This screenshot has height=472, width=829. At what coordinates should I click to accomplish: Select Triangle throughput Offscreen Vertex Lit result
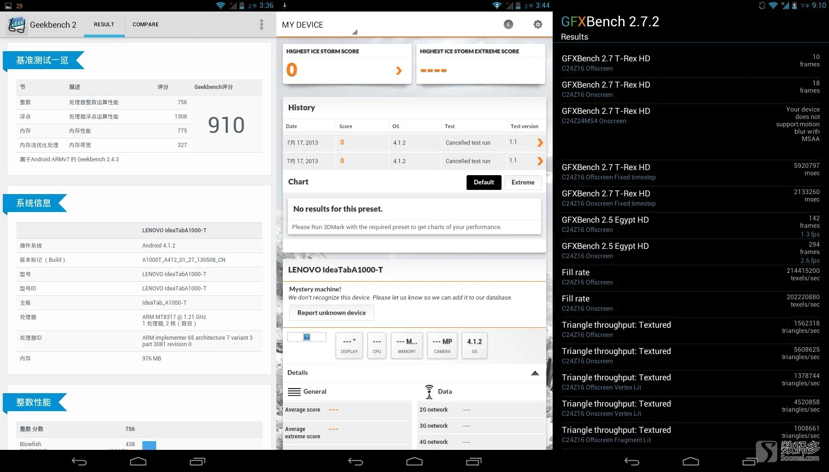[x=691, y=383]
